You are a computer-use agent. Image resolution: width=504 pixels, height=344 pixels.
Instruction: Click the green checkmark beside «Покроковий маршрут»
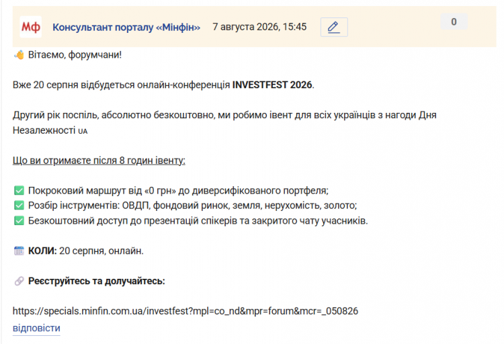(19, 191)
